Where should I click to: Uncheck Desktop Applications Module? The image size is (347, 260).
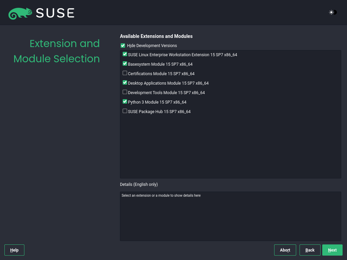(x=125, y=83)
